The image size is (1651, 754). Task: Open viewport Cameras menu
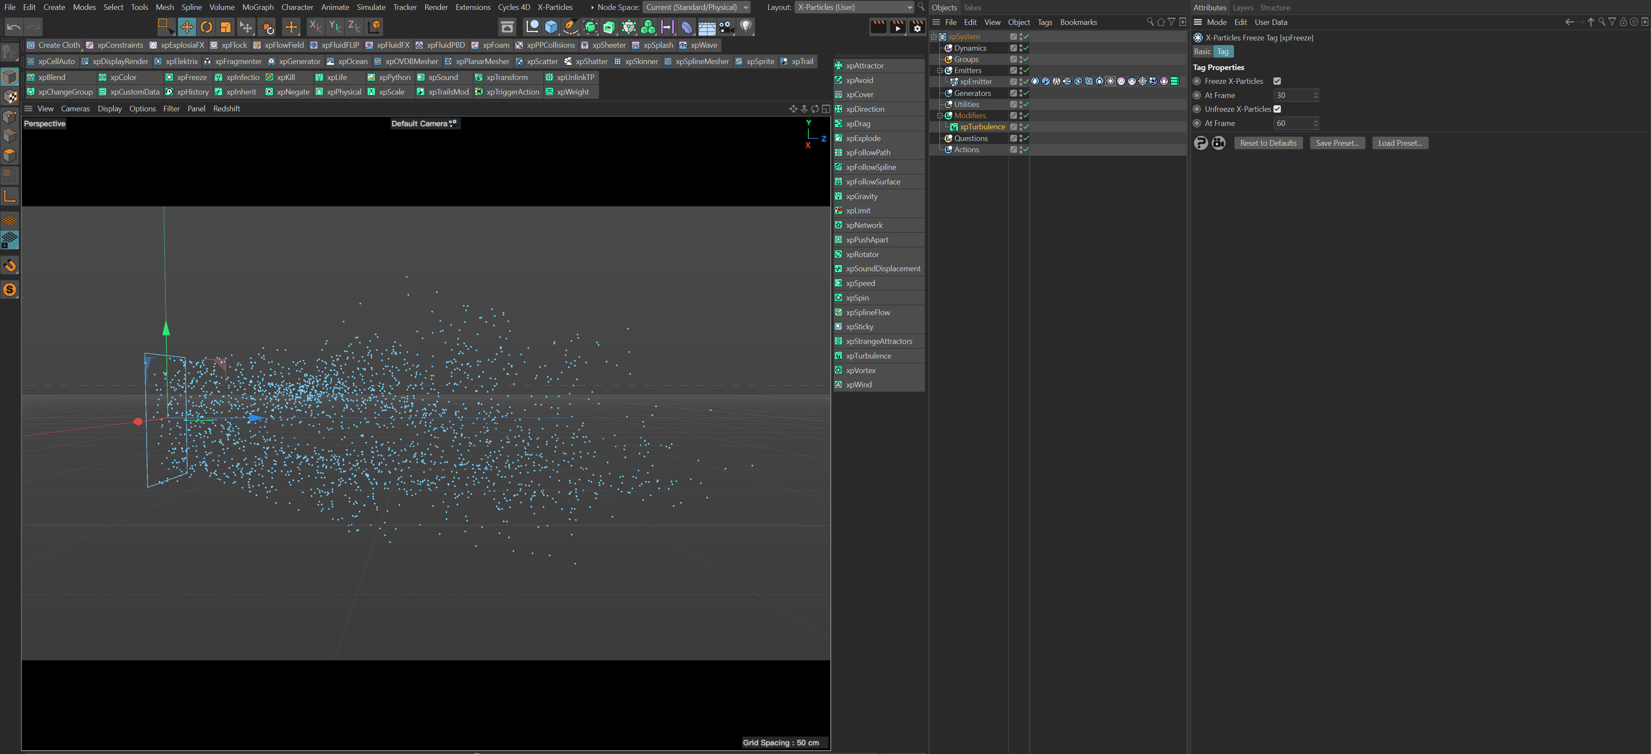pyautogui.click(x=75, y=109)
